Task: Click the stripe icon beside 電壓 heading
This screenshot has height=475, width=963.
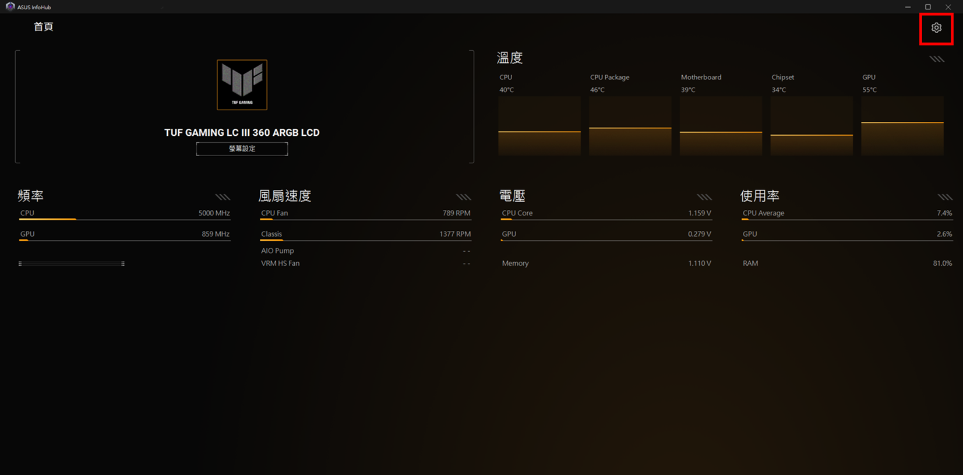Action: [x=704, y=197]
